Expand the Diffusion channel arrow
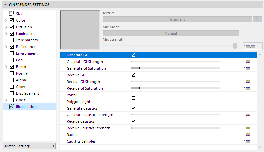Screen dimensions: 264x152 coord(6,27)
